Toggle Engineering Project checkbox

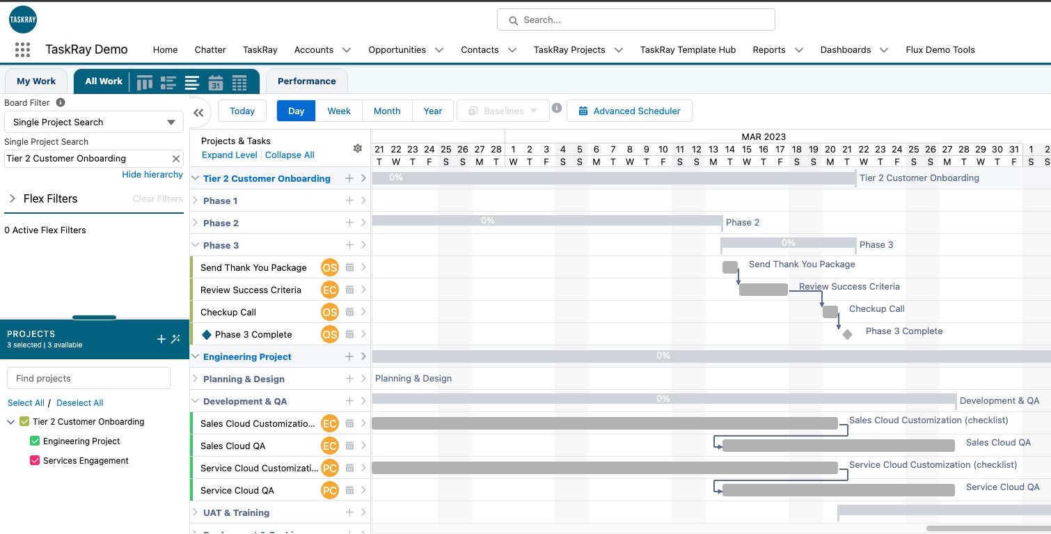[x=35, y=441]
